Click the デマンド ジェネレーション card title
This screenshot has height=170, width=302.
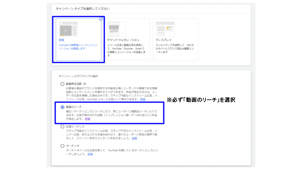(123, 40)
